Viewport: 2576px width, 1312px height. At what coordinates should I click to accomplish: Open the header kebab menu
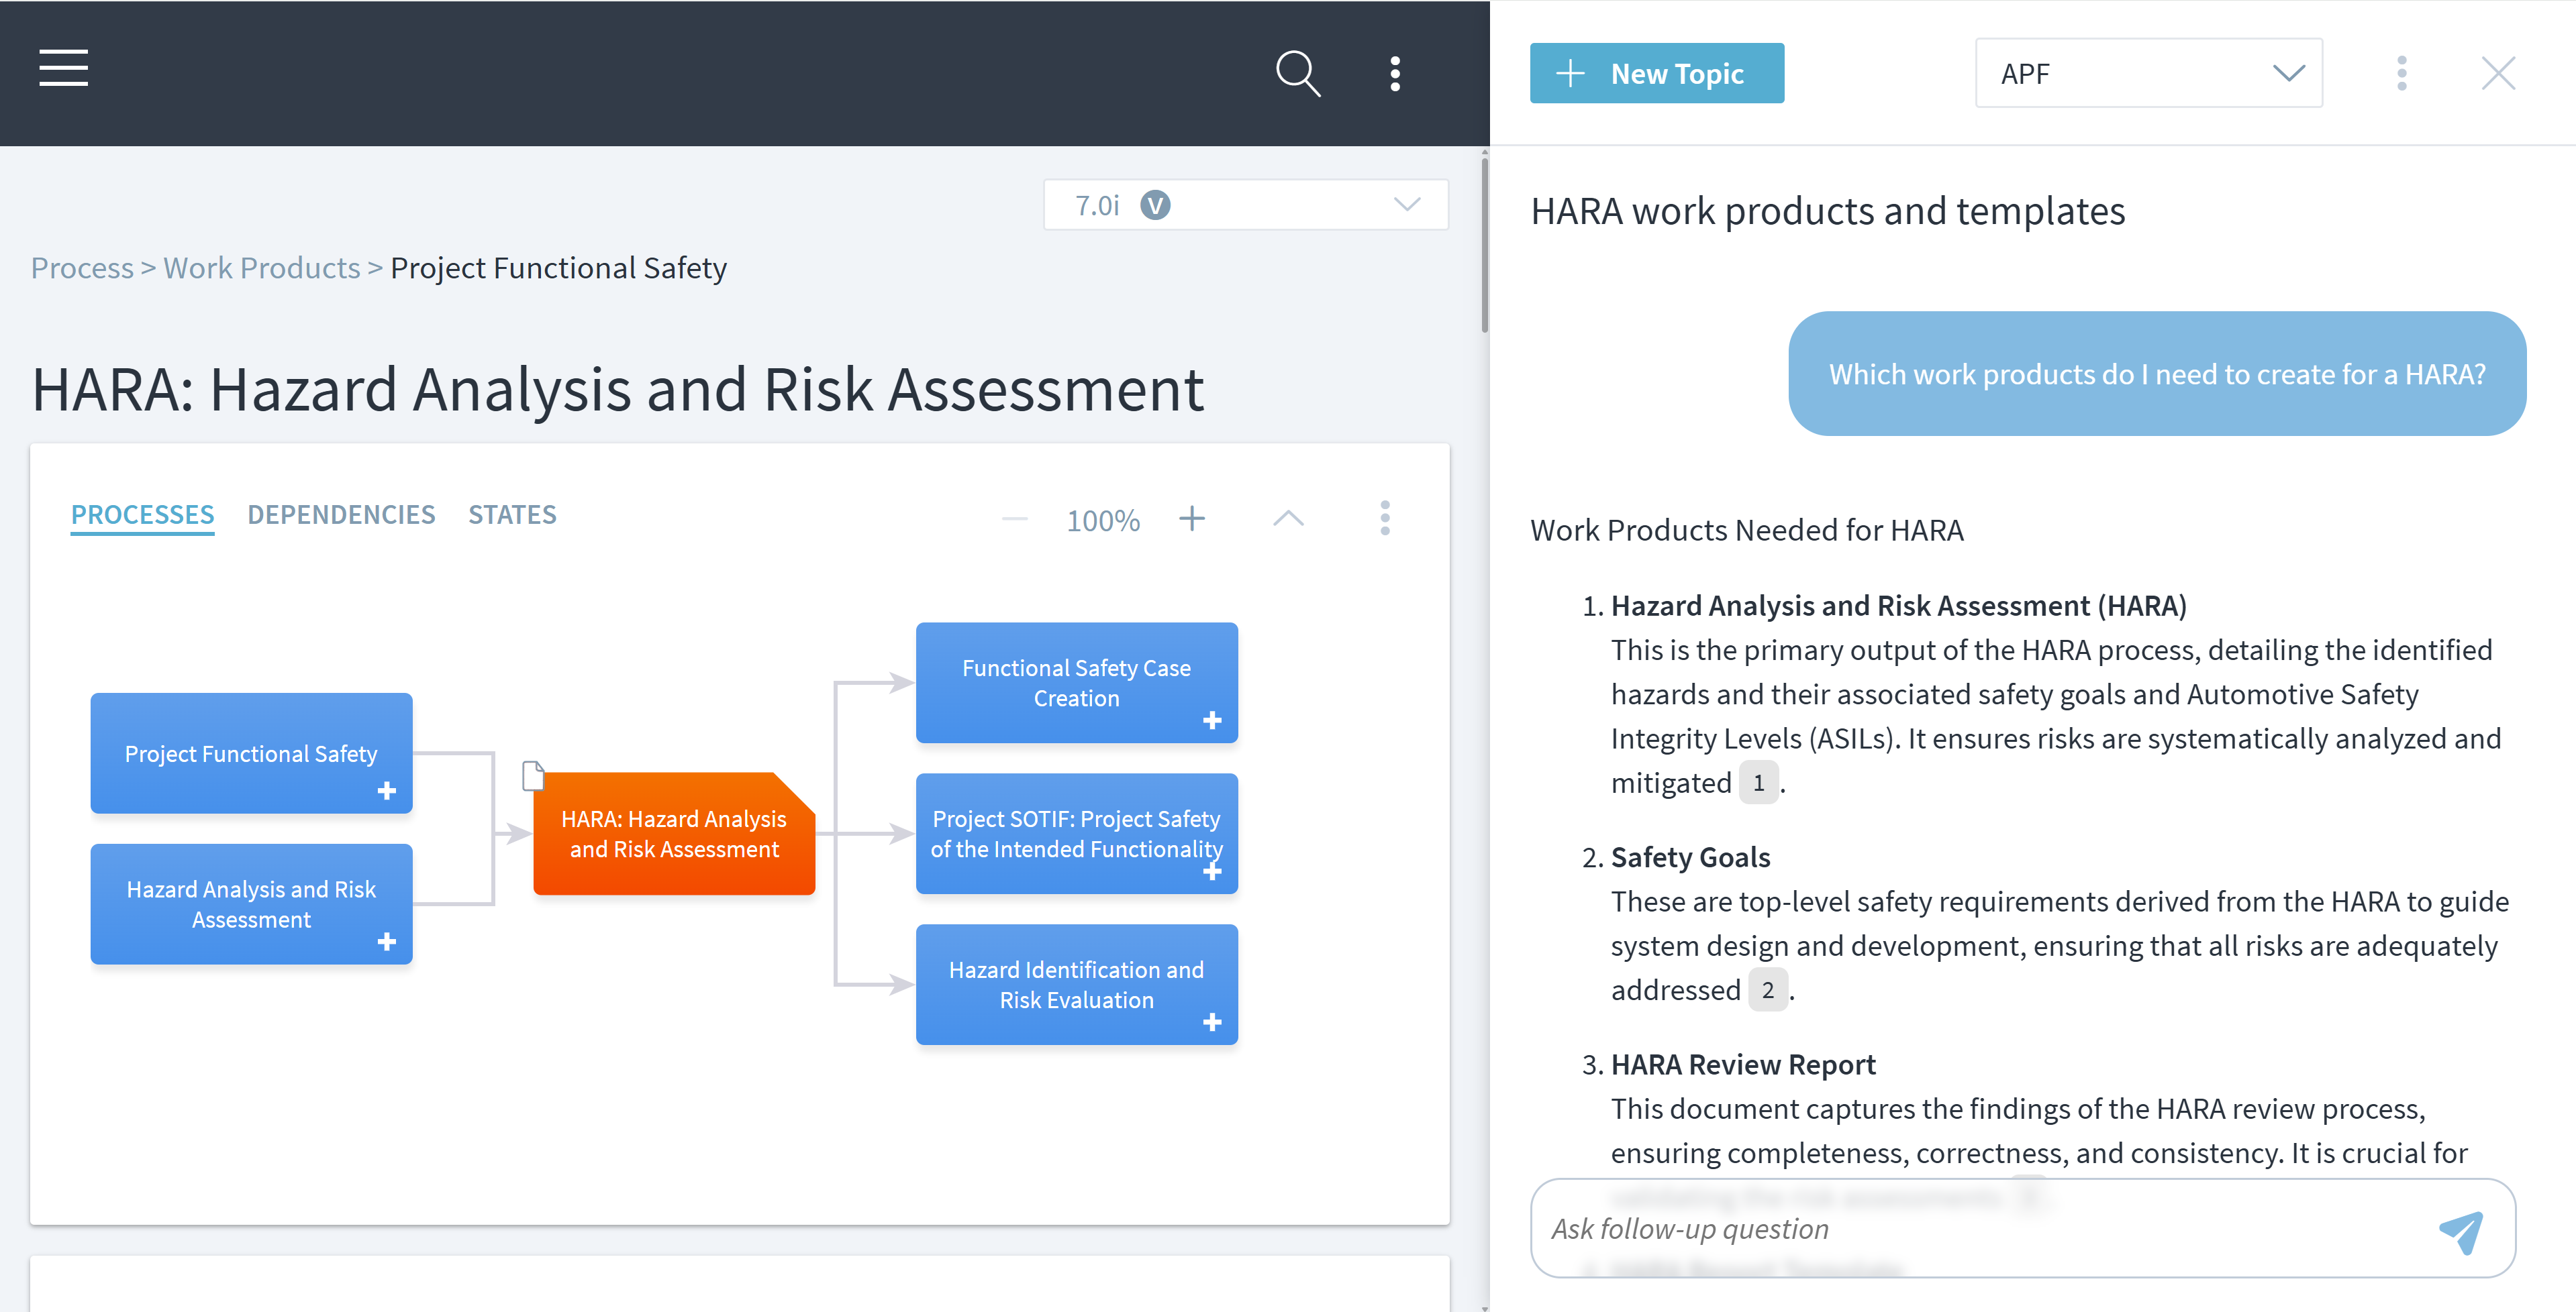1394,73
